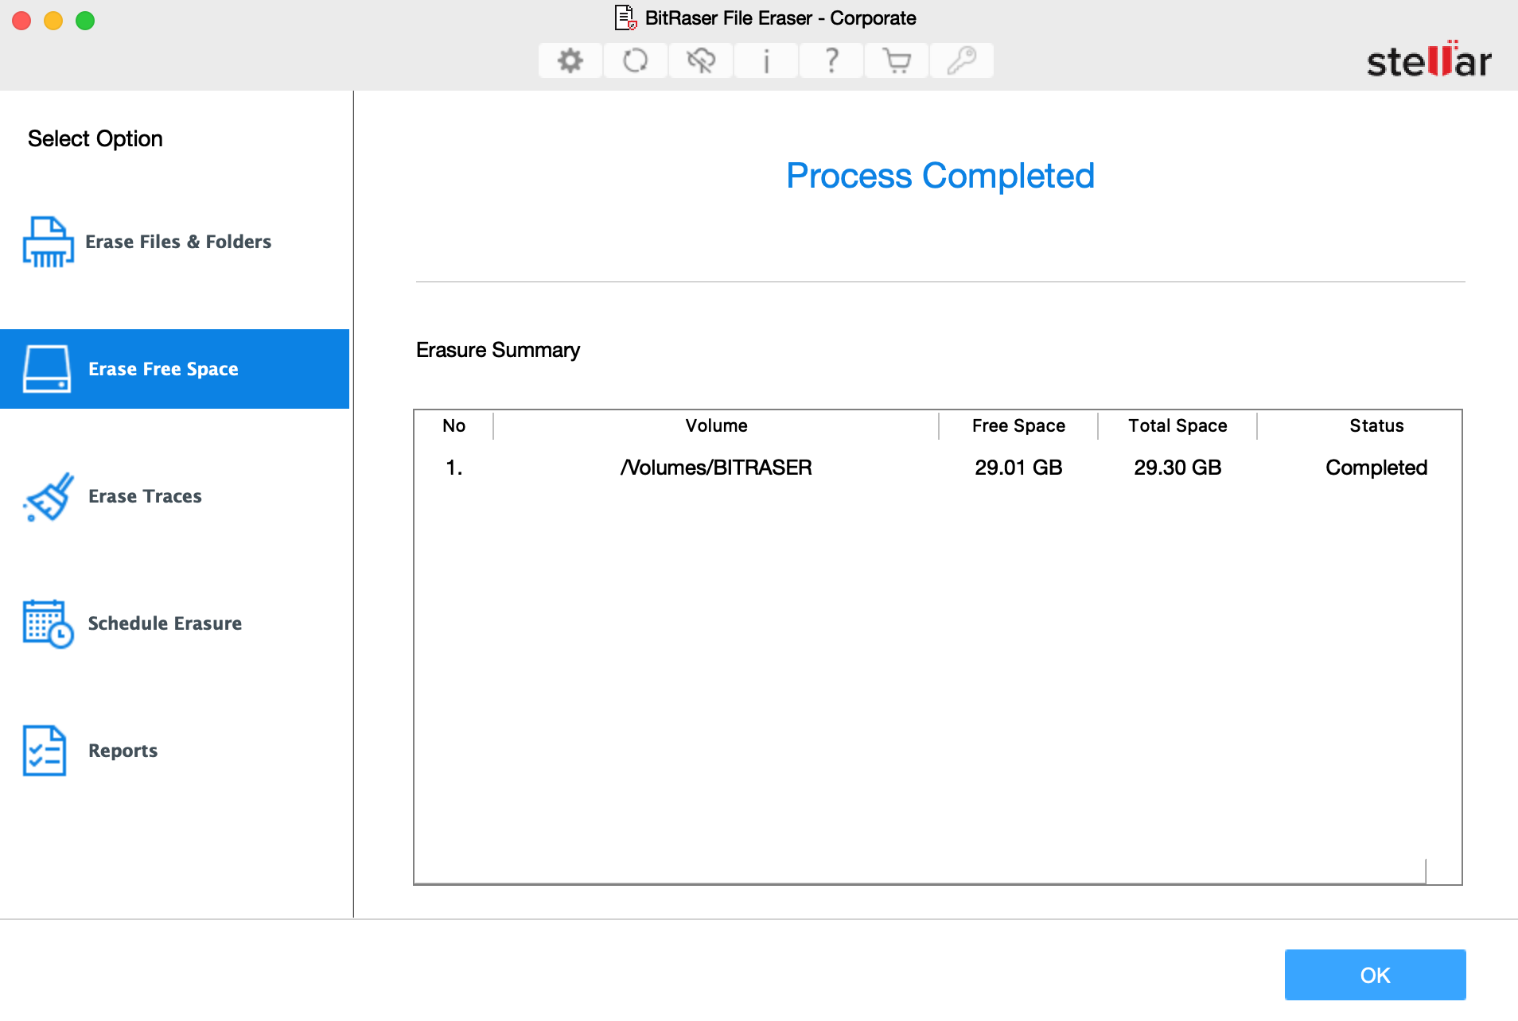Screen dimensions: 1518x1021
Task: Click row number 1. in table
Action: [x=453, y=468]
